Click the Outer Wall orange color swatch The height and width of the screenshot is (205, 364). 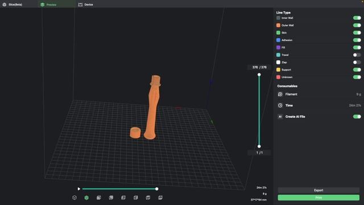(x=278, y=25)
